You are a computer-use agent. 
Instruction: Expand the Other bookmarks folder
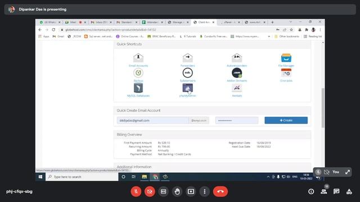(287, 36)
